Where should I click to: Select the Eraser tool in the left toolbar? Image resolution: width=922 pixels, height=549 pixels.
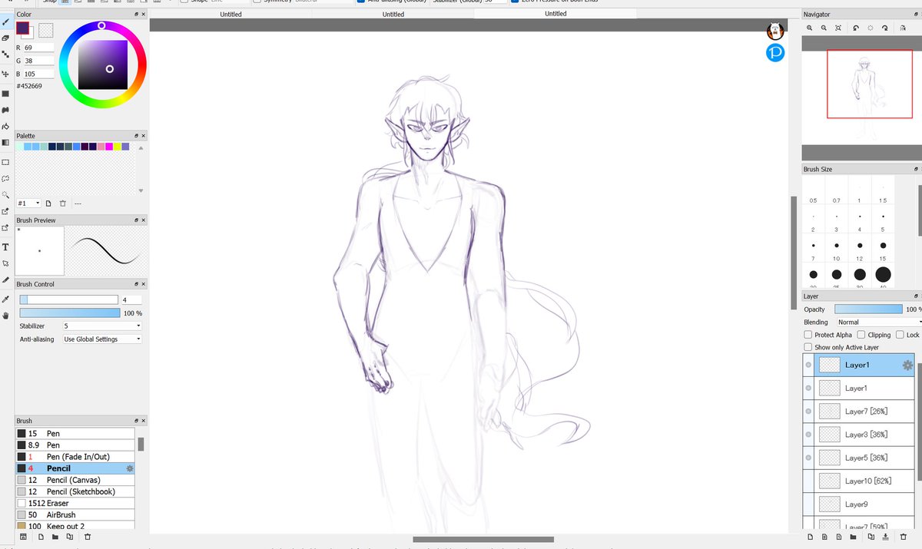pyautogui.click(x=5, y=38)
